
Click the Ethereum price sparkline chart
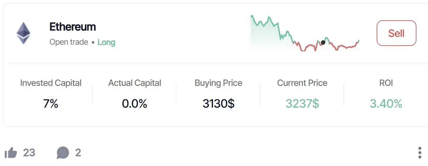[x=305, y=34]
